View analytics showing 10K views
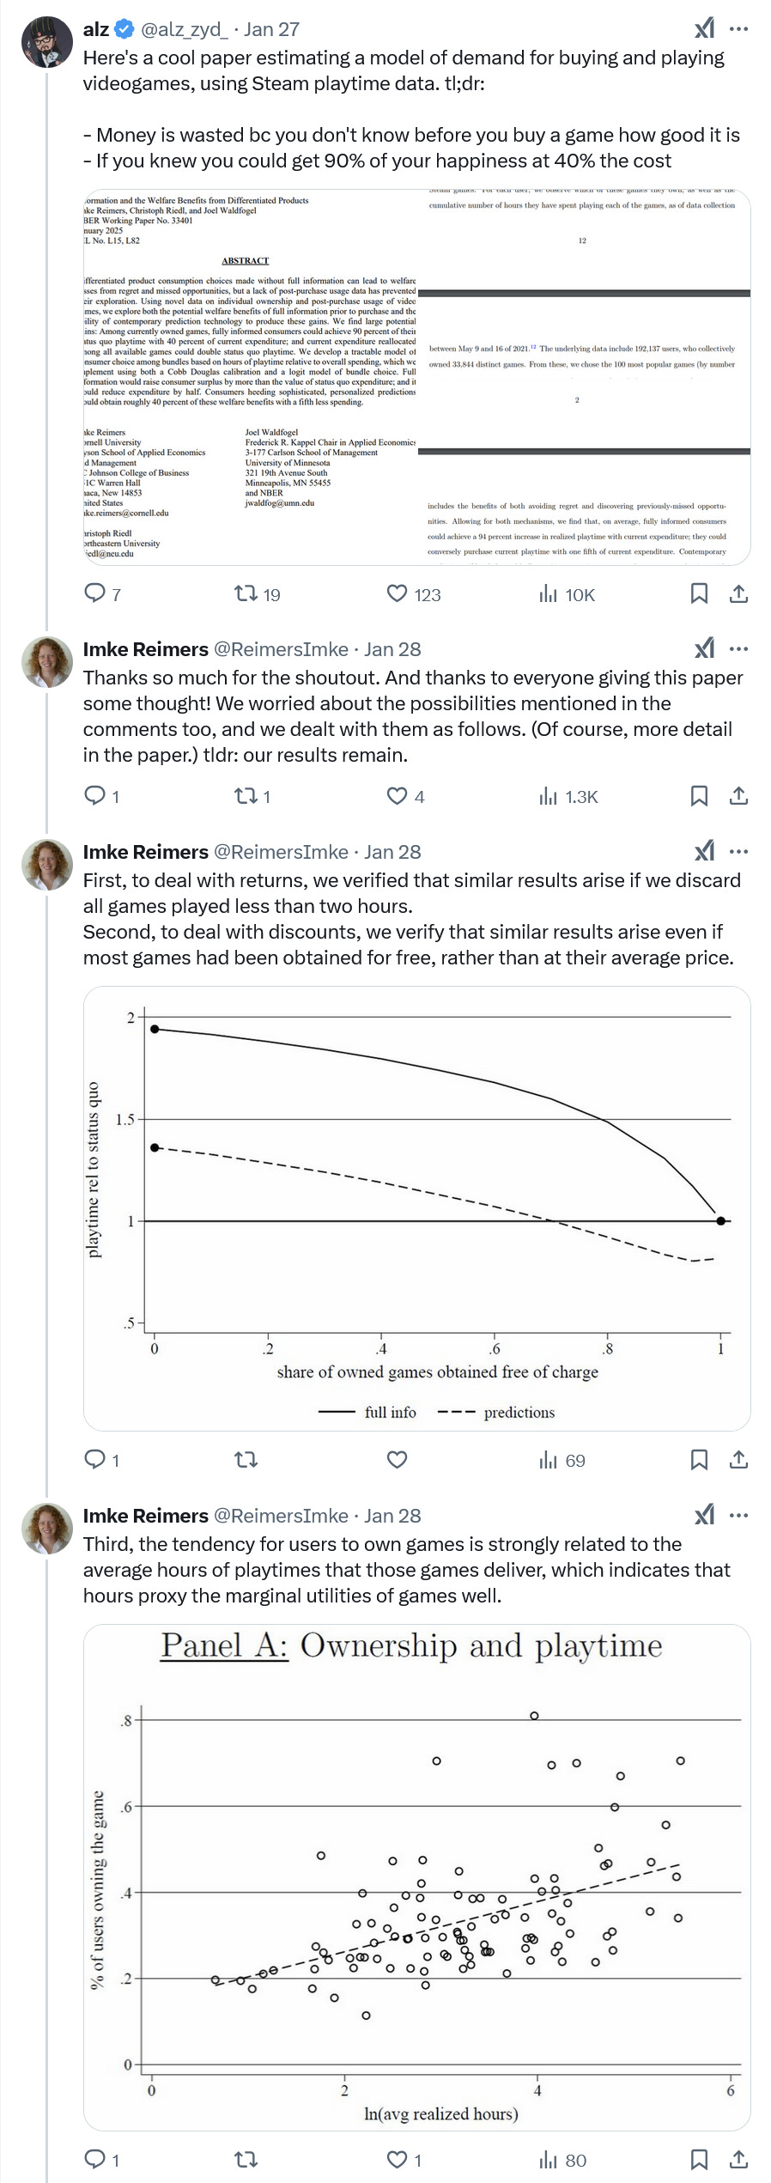Image resolution: width=771 pixels, height=2183 pixels. pyautogui.click(x=567, y=593)
